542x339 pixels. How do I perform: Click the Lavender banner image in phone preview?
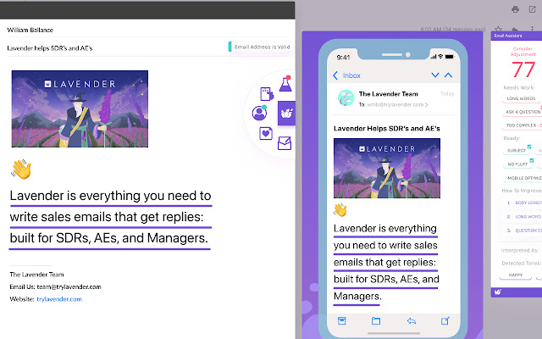click(387, 168)
